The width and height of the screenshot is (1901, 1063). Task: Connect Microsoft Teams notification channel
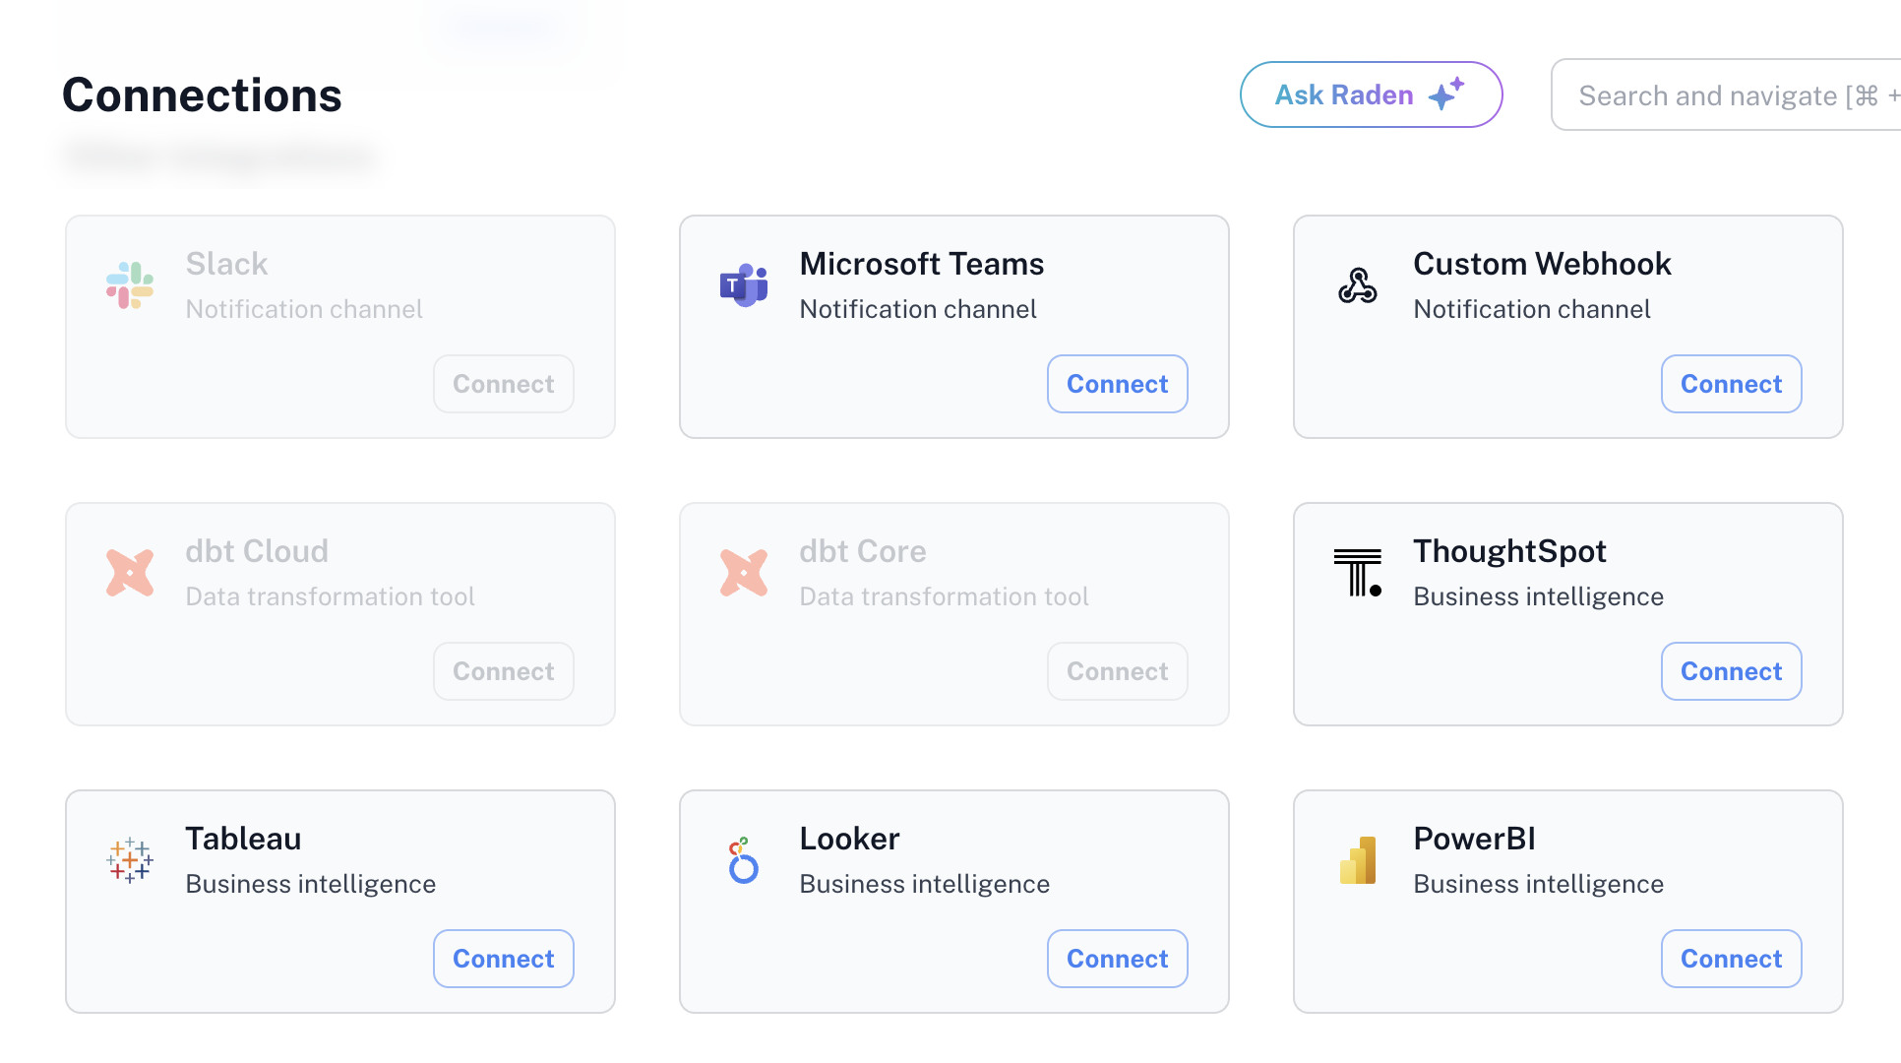[x=1117, y=384]
